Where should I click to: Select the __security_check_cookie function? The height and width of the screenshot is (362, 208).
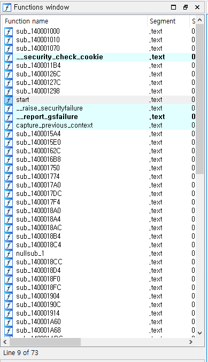(60, 57)
